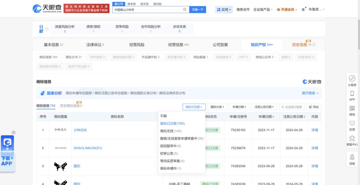Open the 少林功夫 trademark link
360x185 pixels.
[80, 130]
